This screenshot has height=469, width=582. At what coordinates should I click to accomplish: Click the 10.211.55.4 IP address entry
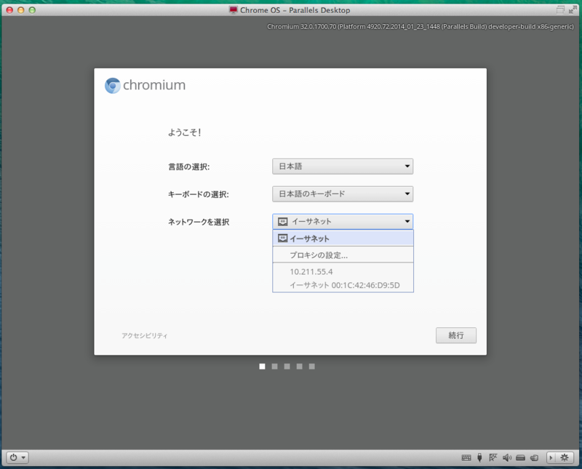pos(311,272)
